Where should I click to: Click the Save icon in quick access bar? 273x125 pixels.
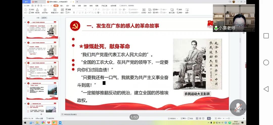click(33, 6)
